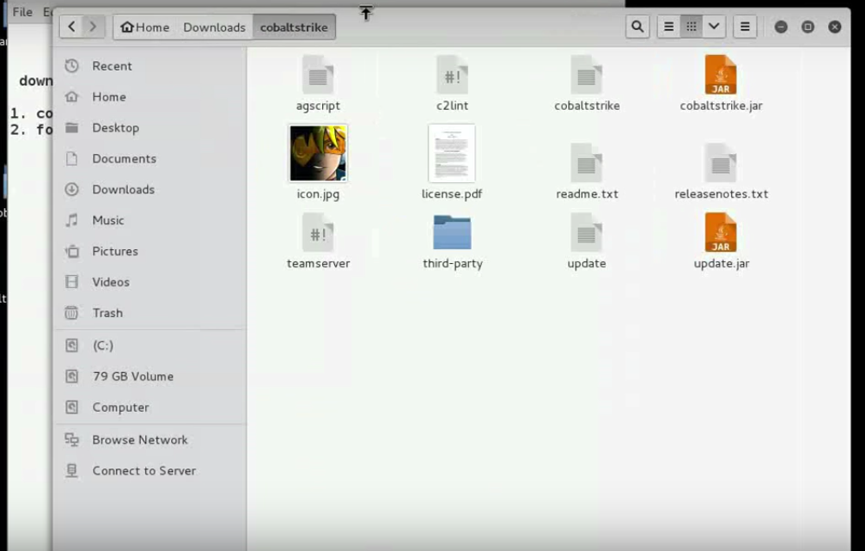Open Trash in the sidebar
The image size is (865, 551).
(x=150, y=314)
